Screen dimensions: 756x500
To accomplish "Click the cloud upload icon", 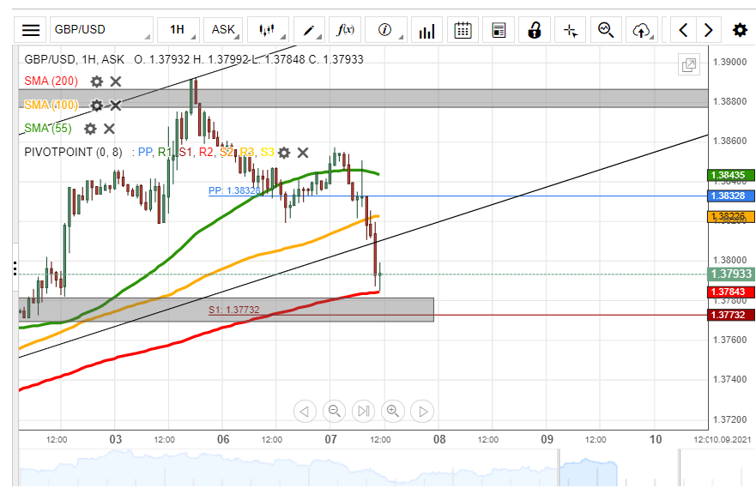I will (x=641, y=30).
